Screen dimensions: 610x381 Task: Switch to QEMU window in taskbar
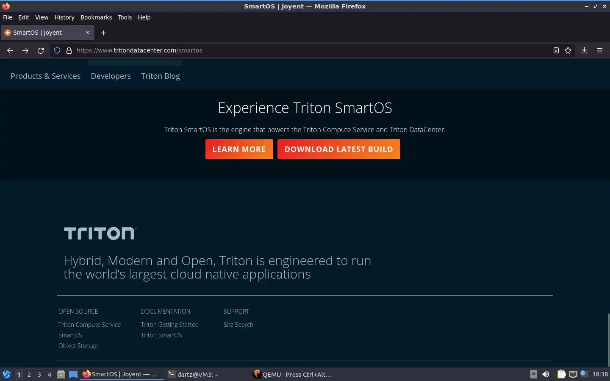pyautogui.click(x=292, y=374)
